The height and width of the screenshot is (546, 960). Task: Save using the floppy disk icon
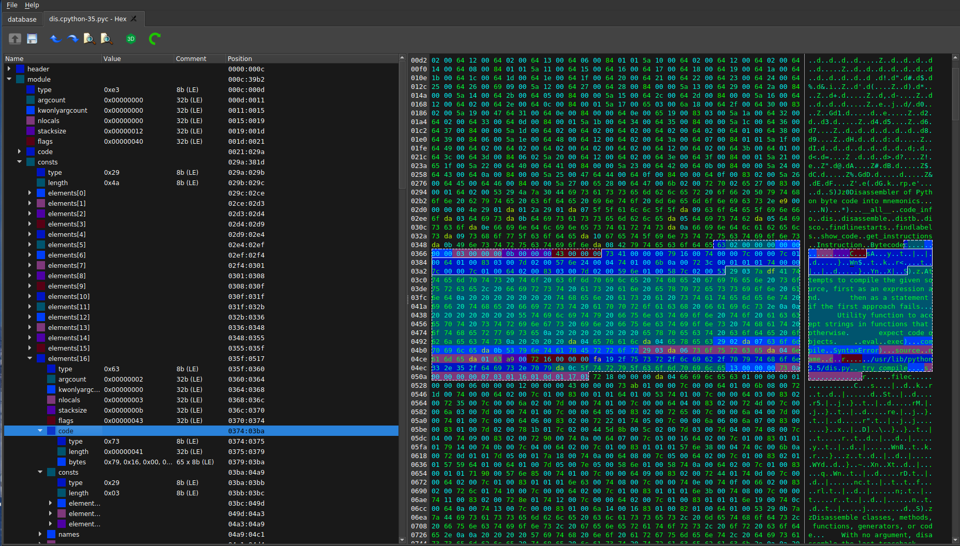(x=32, y=39)
